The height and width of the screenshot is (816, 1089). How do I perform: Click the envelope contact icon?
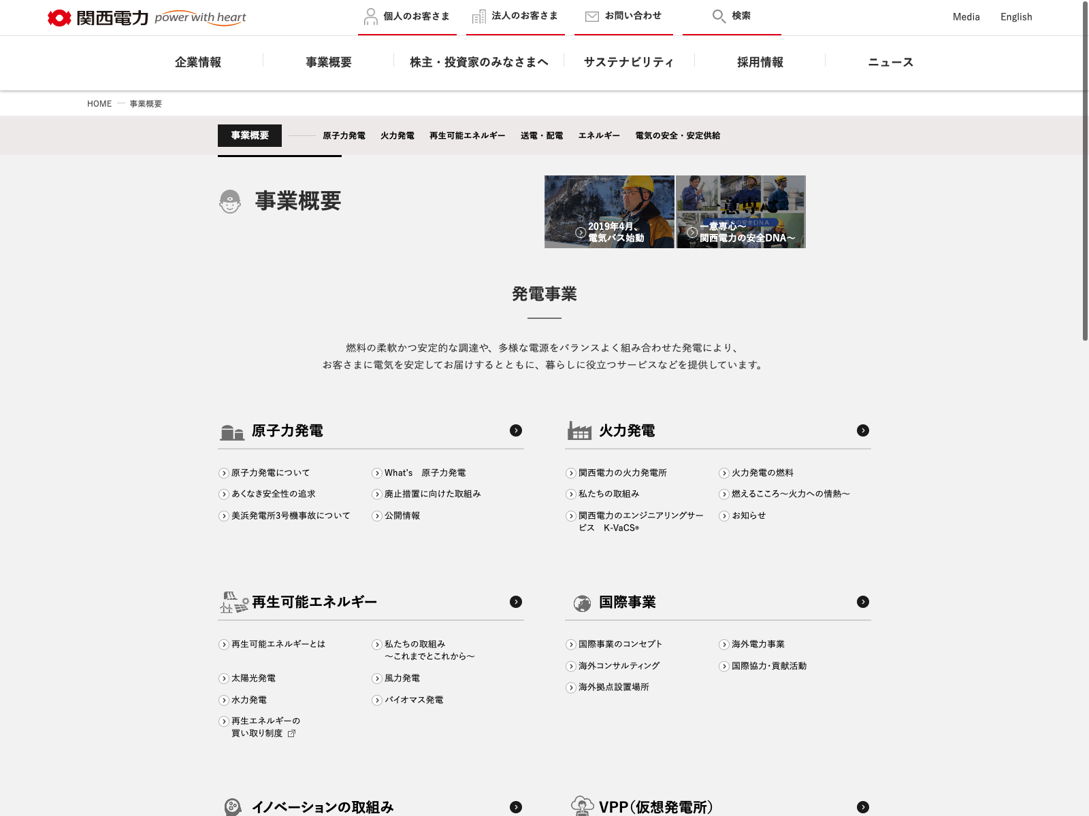point(592,16)
